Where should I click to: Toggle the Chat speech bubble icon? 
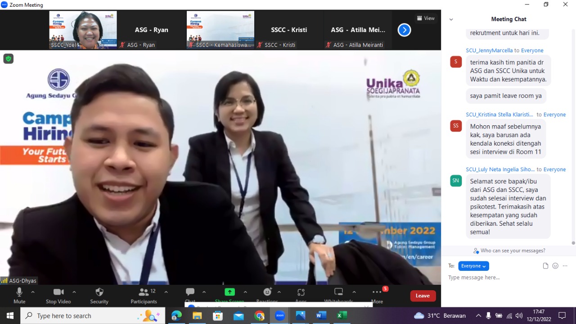[190, 292]
